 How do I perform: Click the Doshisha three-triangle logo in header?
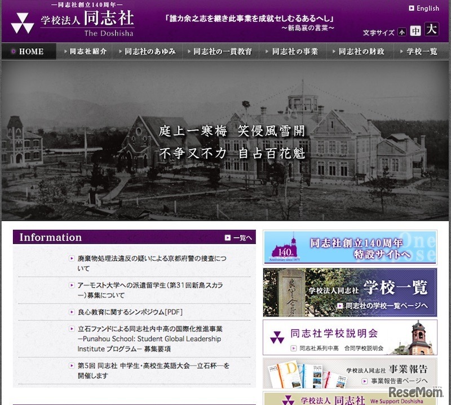23,22
